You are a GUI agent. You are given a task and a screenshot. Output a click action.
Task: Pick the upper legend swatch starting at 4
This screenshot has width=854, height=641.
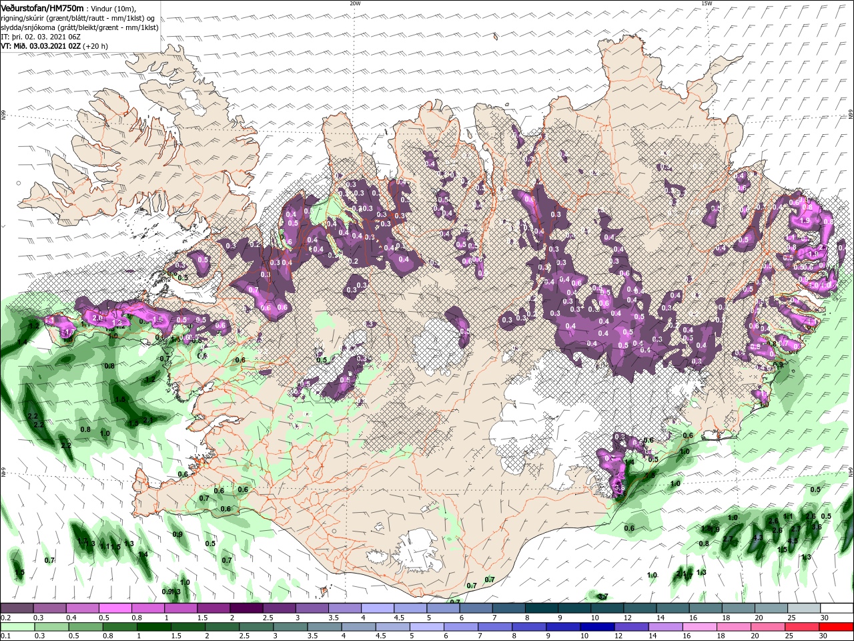pos(377,608)
